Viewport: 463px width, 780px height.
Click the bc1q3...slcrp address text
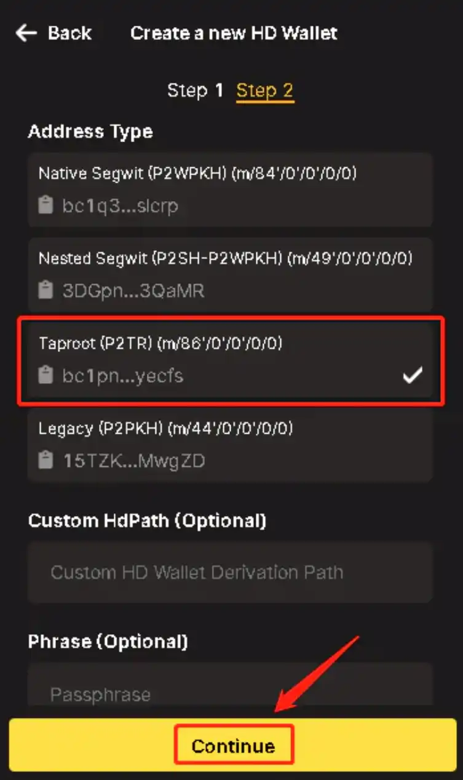(120, 205)
